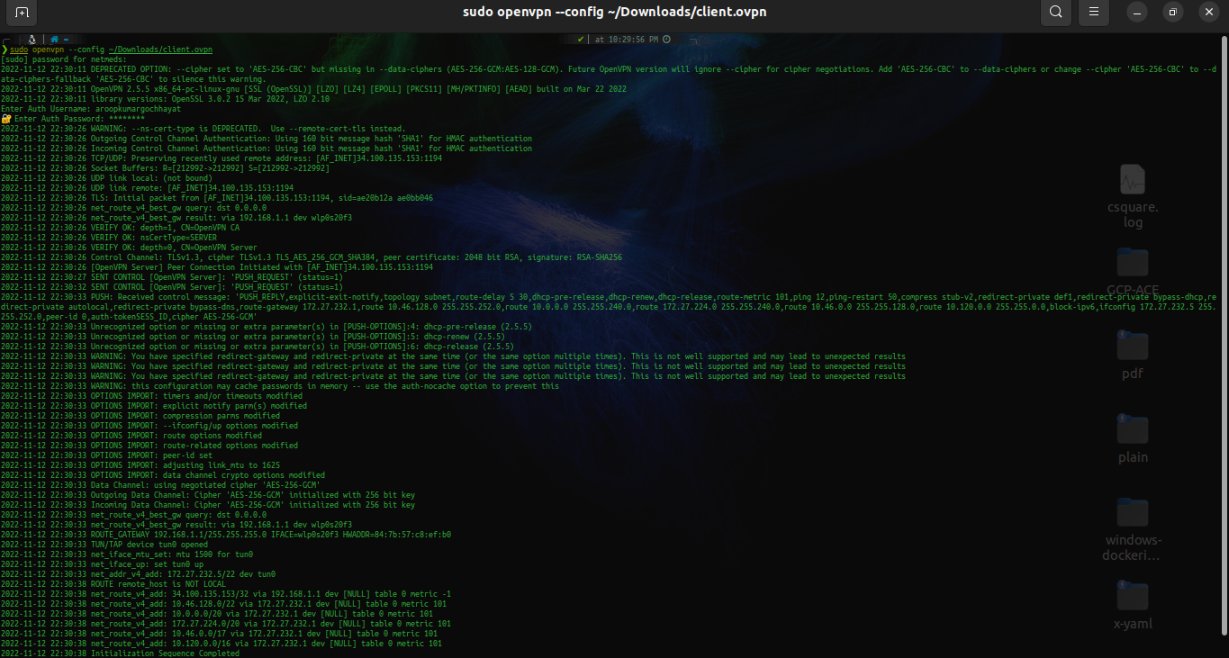Click 'TUN/TAP device tun0 opened' line

[x=104, y=545]
